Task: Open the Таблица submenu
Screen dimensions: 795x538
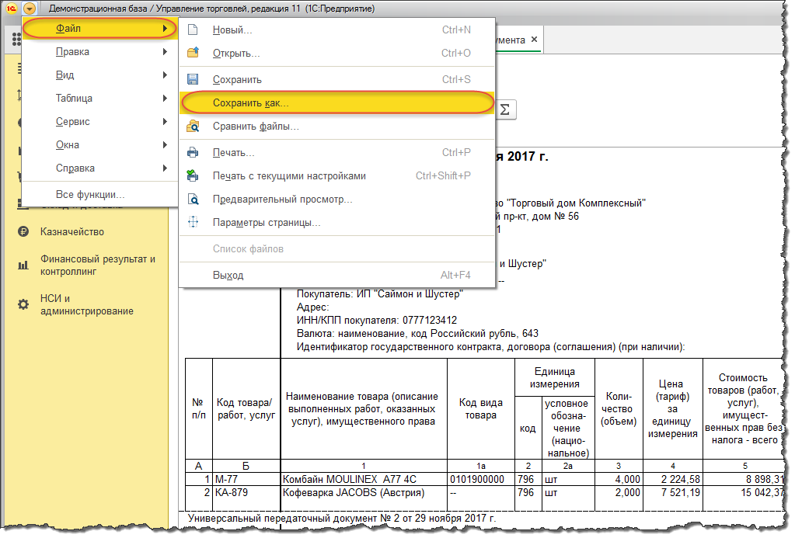Action: pyautogui.click(x=100, y=99)
